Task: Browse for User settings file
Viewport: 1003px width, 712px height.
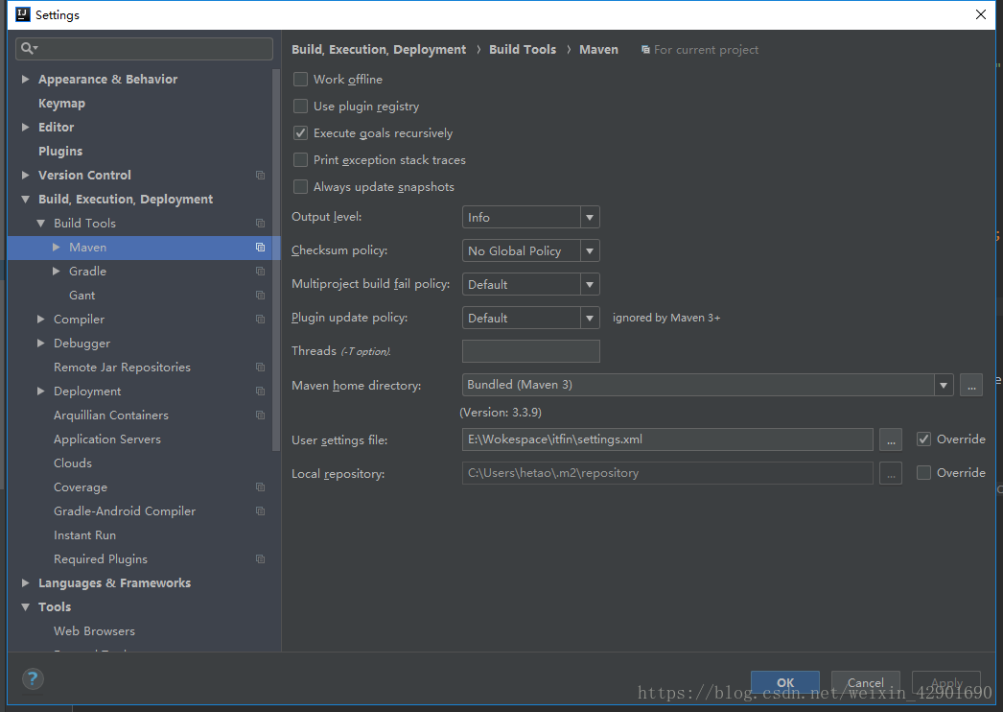Action: tap(891, 439)
